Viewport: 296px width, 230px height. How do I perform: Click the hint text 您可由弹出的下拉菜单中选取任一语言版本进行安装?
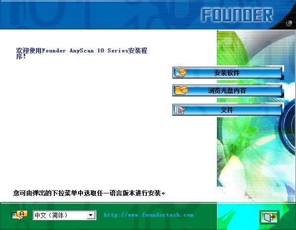pos(89,193)
